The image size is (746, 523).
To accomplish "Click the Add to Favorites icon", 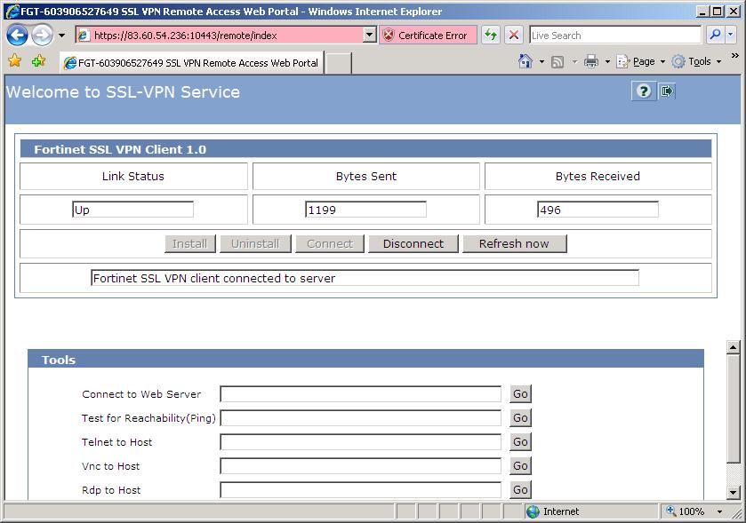I will click(x=38, y=61).
